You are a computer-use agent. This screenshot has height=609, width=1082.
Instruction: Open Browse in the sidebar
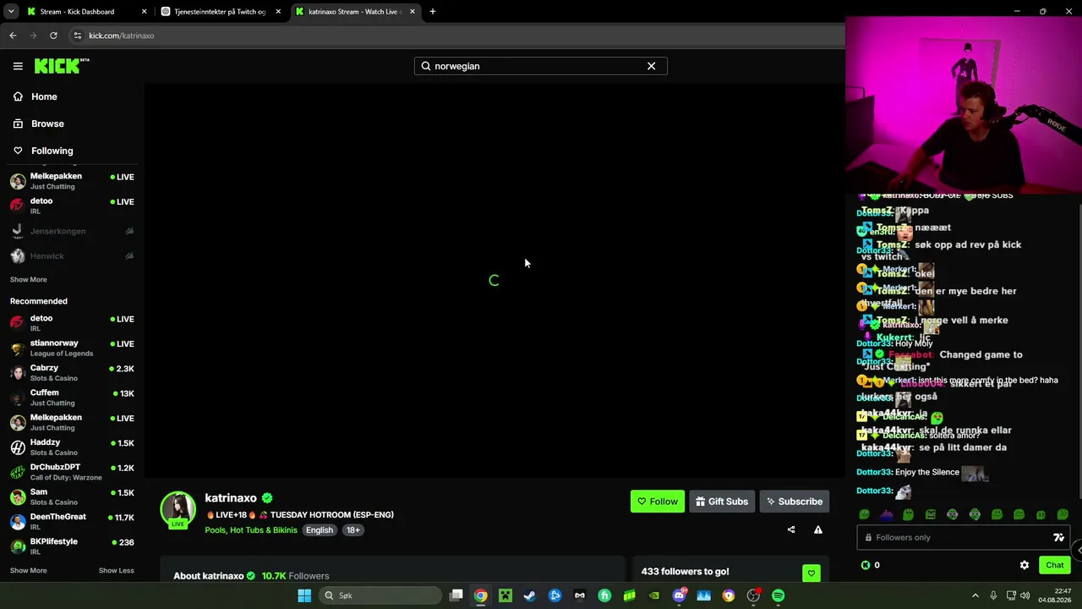tap(47, 123)
